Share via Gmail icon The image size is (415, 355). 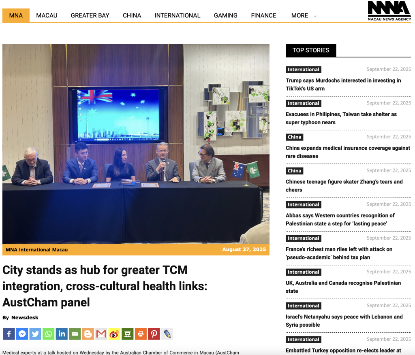pos(101,334)
